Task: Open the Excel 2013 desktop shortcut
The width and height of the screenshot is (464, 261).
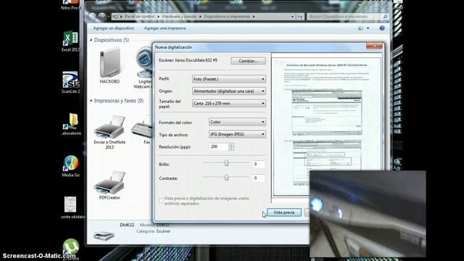Action: [x=70, y=41]
